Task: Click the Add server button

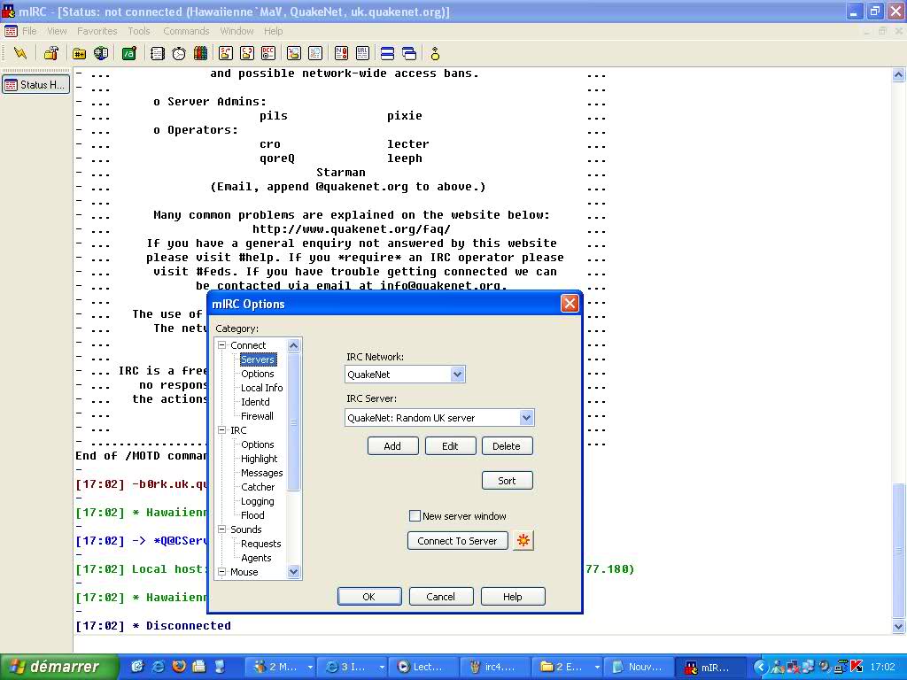Action: point(392,446)
